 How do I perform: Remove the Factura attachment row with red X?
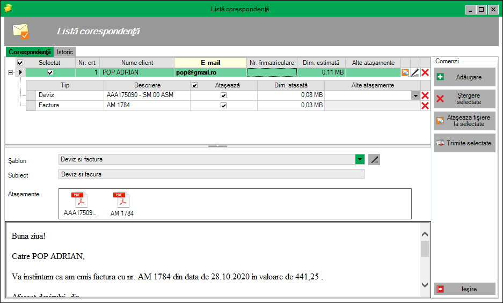425,106
